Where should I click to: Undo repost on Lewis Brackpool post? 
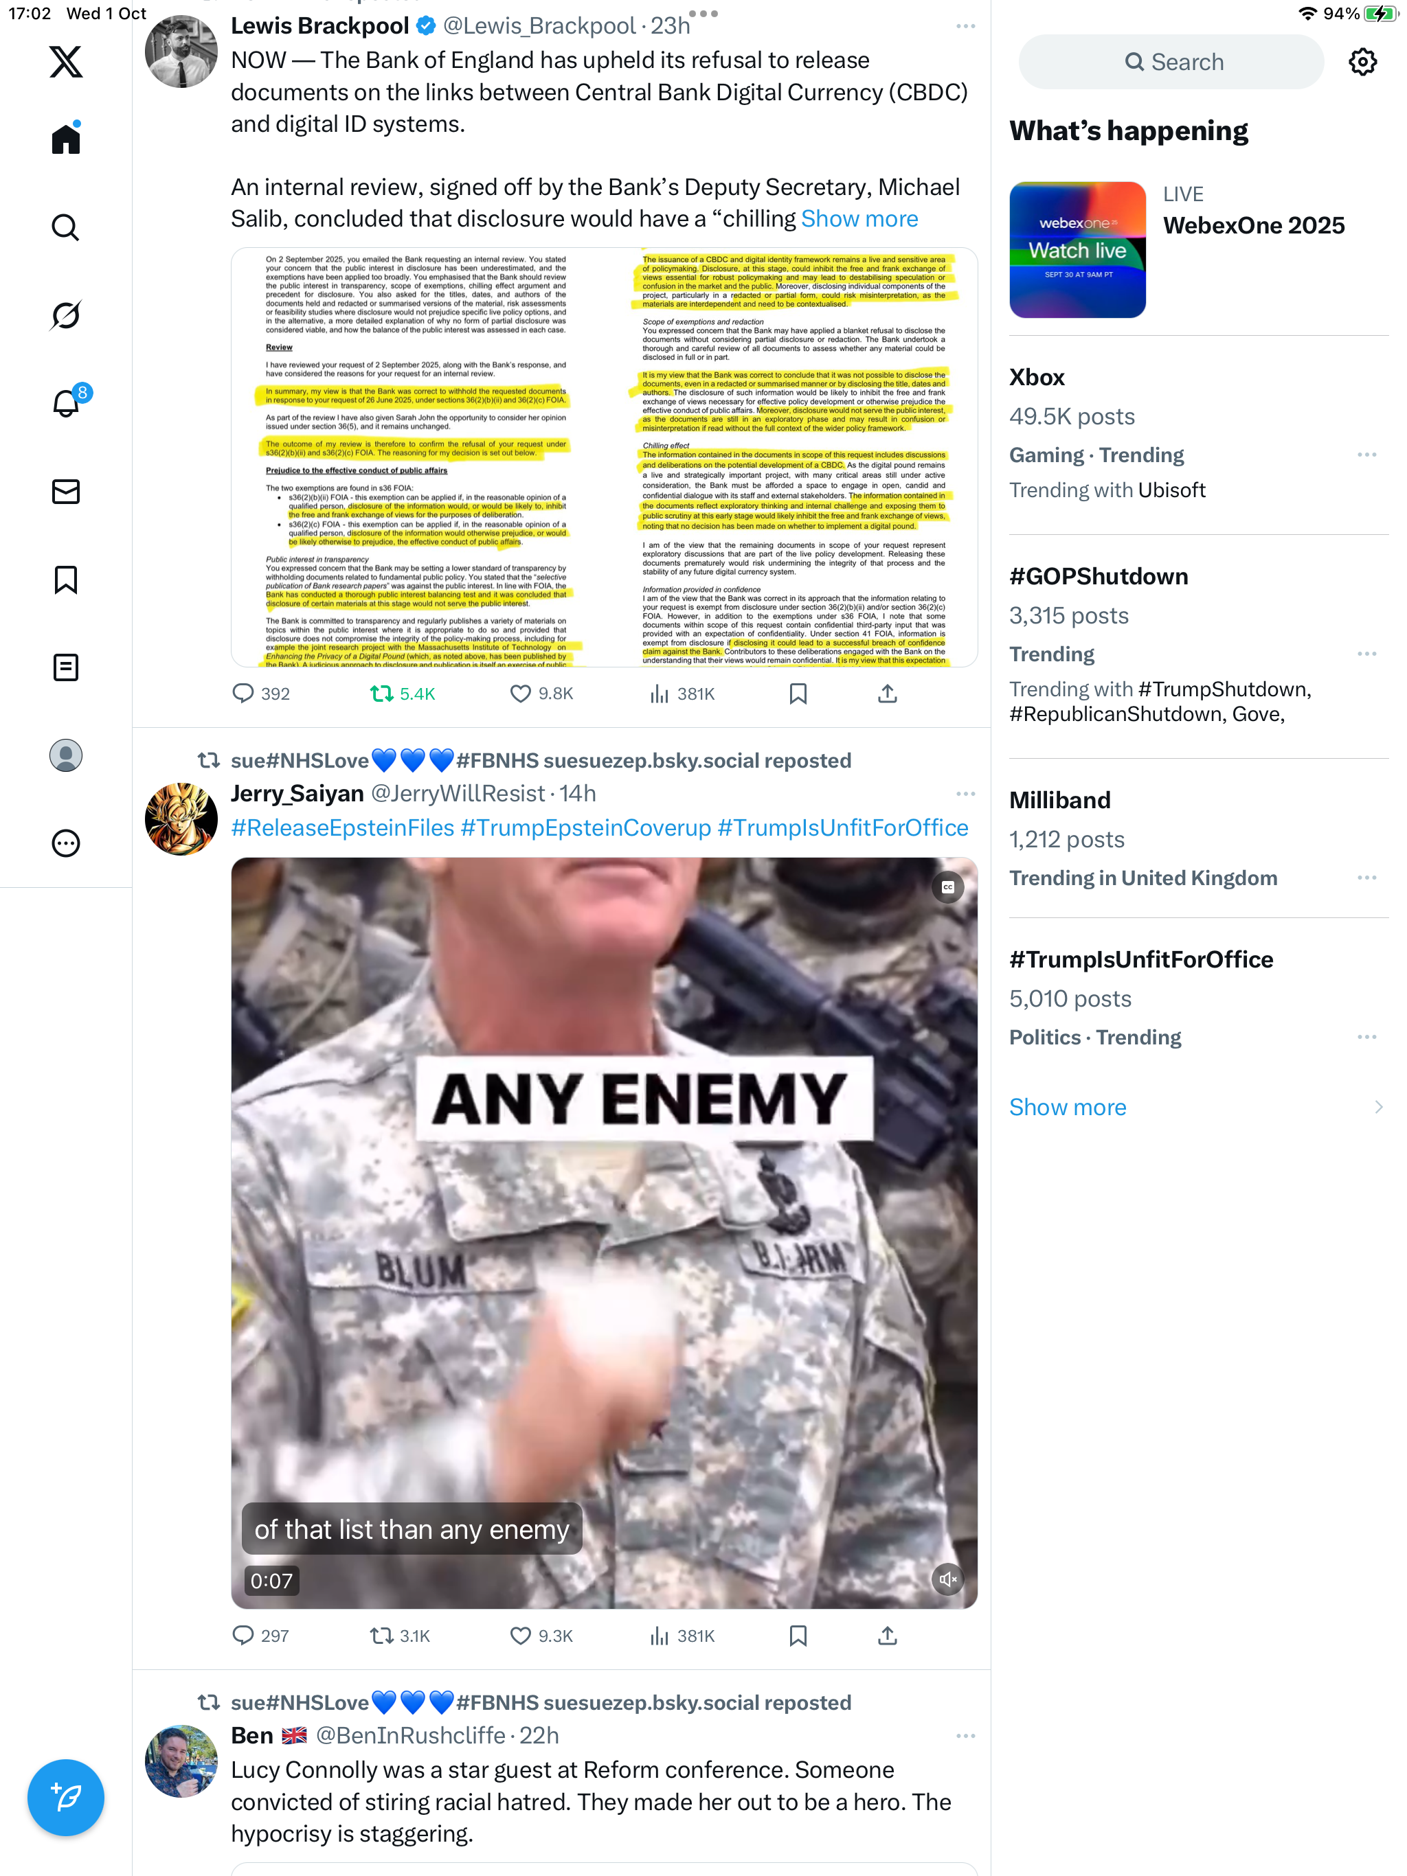click(x=402, y=694)
